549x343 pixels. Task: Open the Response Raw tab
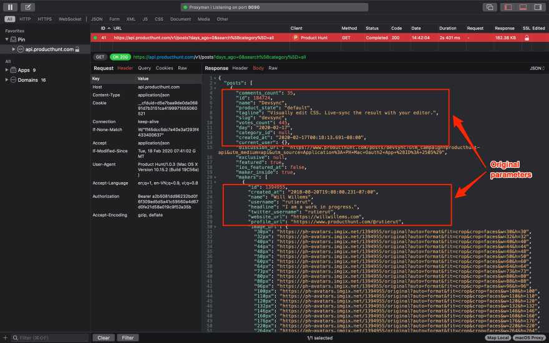[273, 68]
